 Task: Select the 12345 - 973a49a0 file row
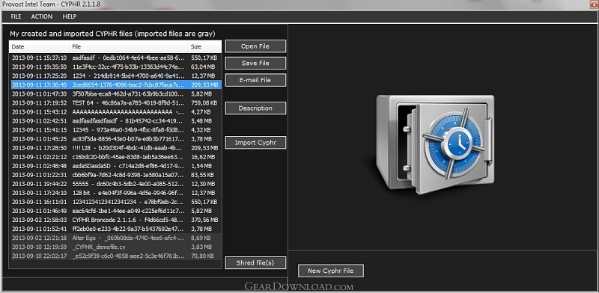115,130
